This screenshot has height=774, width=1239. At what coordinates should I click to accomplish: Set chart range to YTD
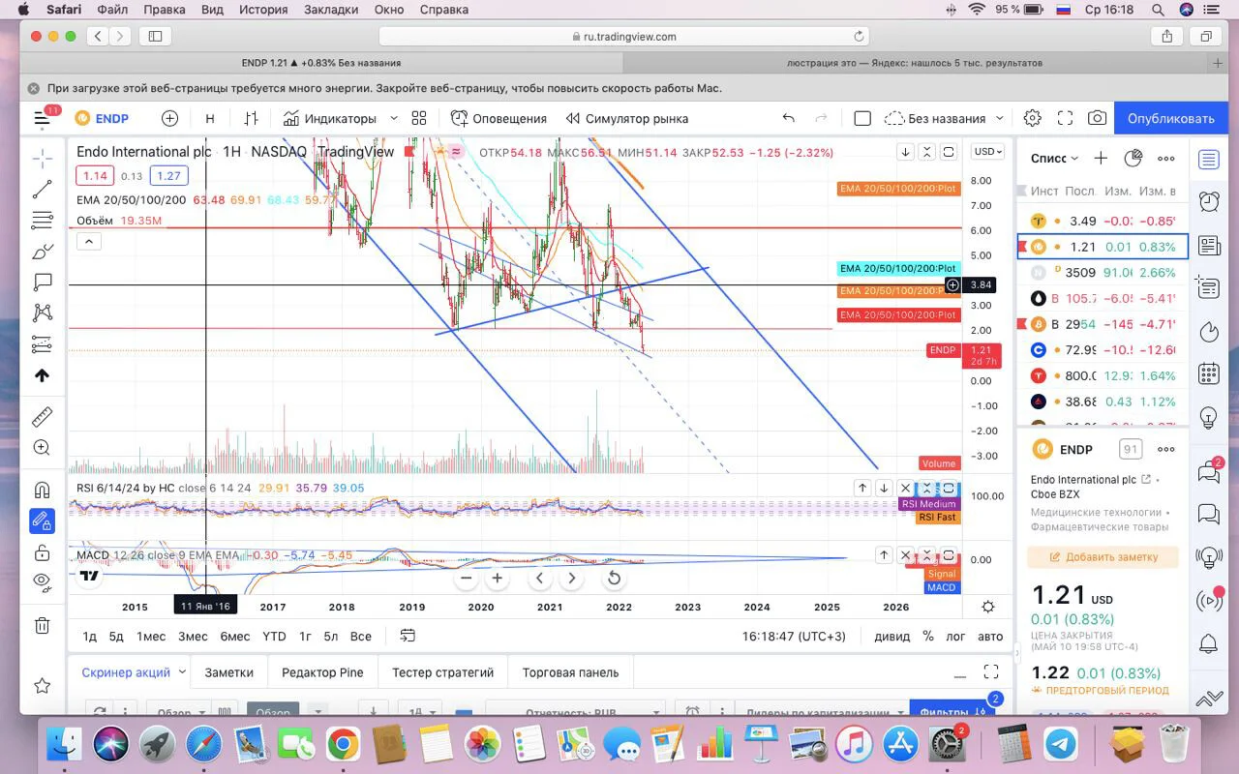[x=274, y=636]
